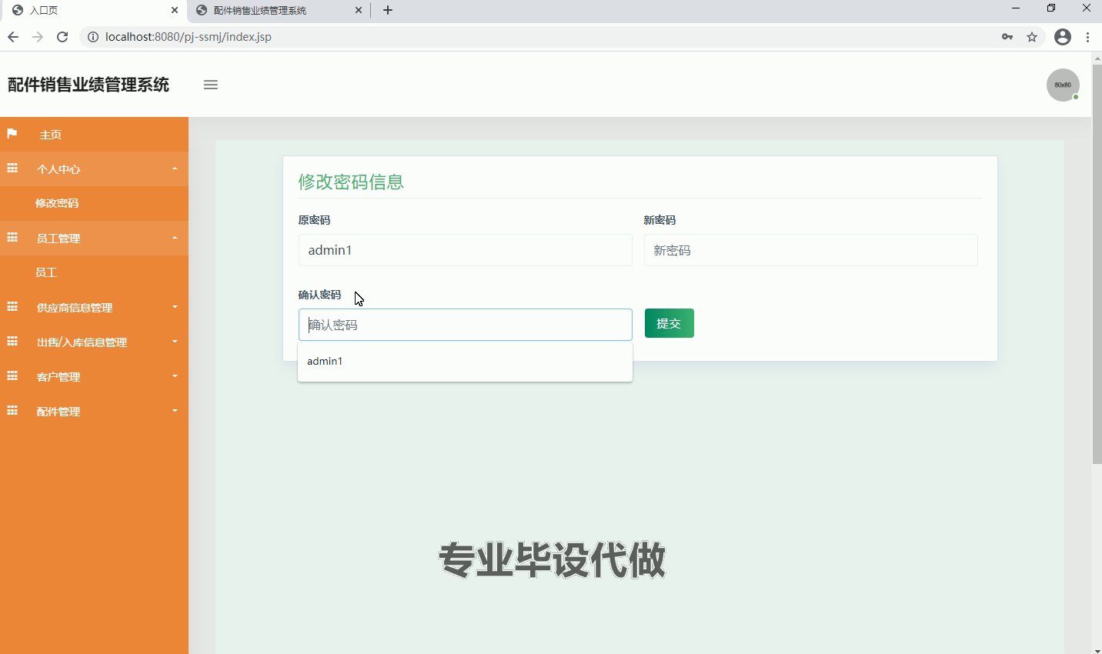
Task: Toggle the hamburger sidebar menu icon
Action: coord(211,85)
